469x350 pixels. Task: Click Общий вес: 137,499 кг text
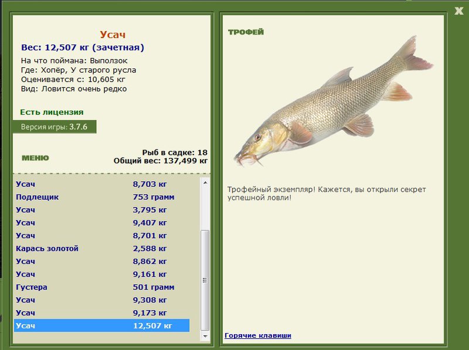click(160, 161)
